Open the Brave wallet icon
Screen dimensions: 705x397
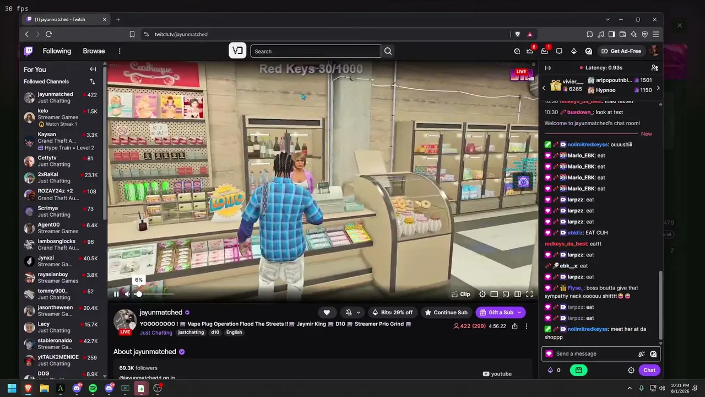(x=622, y=34)
